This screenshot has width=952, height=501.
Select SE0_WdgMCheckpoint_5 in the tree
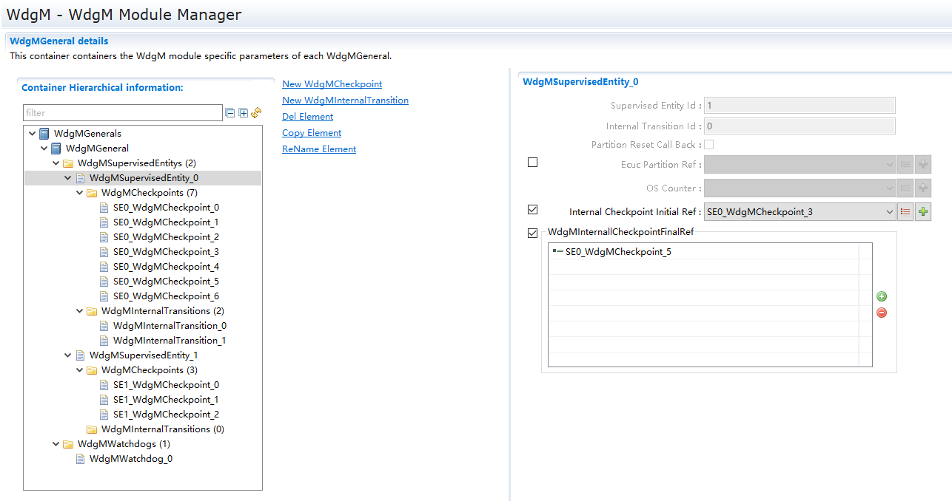pos(166,282)
